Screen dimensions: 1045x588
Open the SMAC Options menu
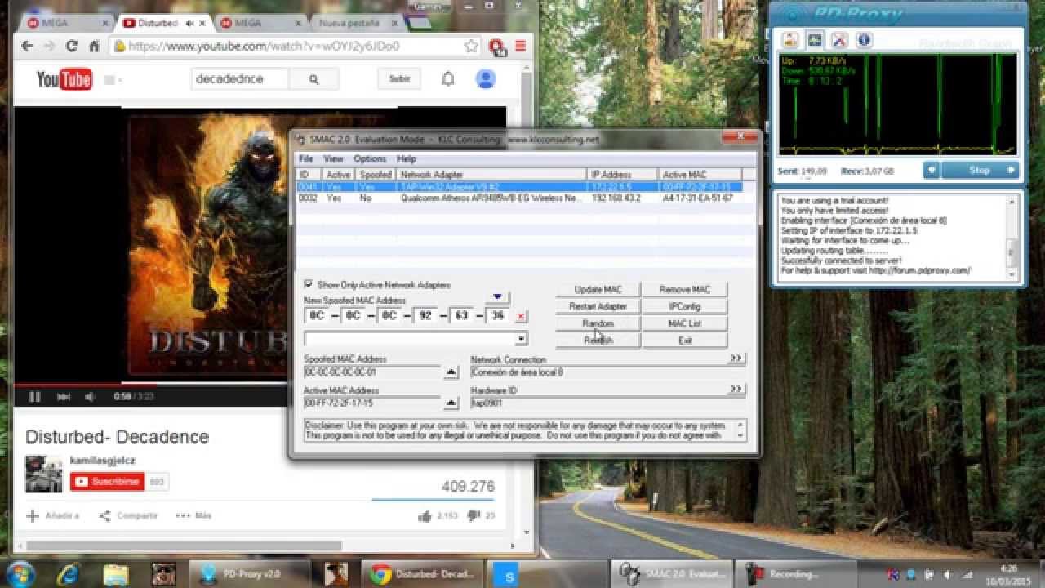point(370,158)
